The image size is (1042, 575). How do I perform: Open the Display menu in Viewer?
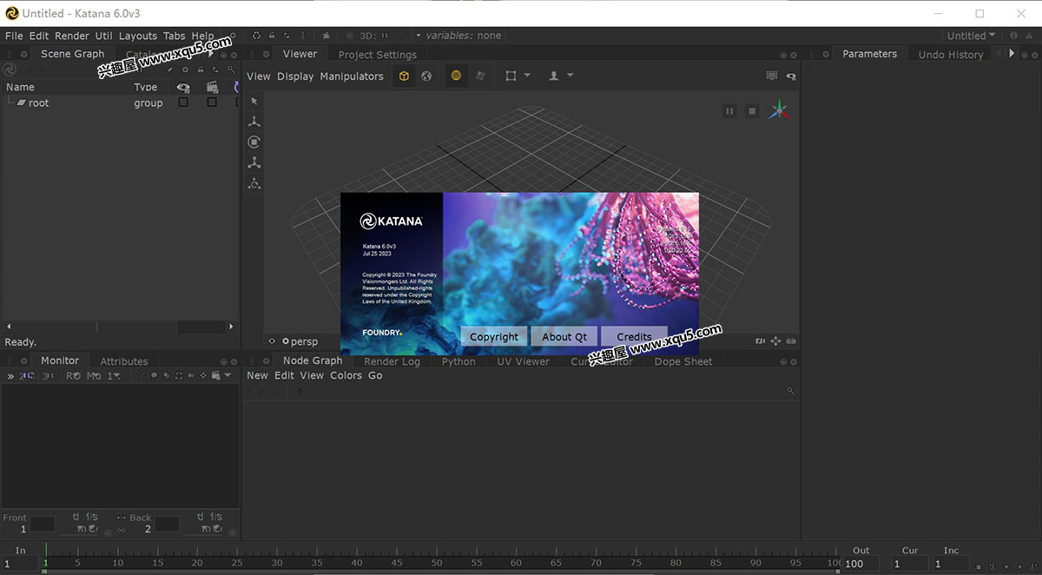point(295,76)
